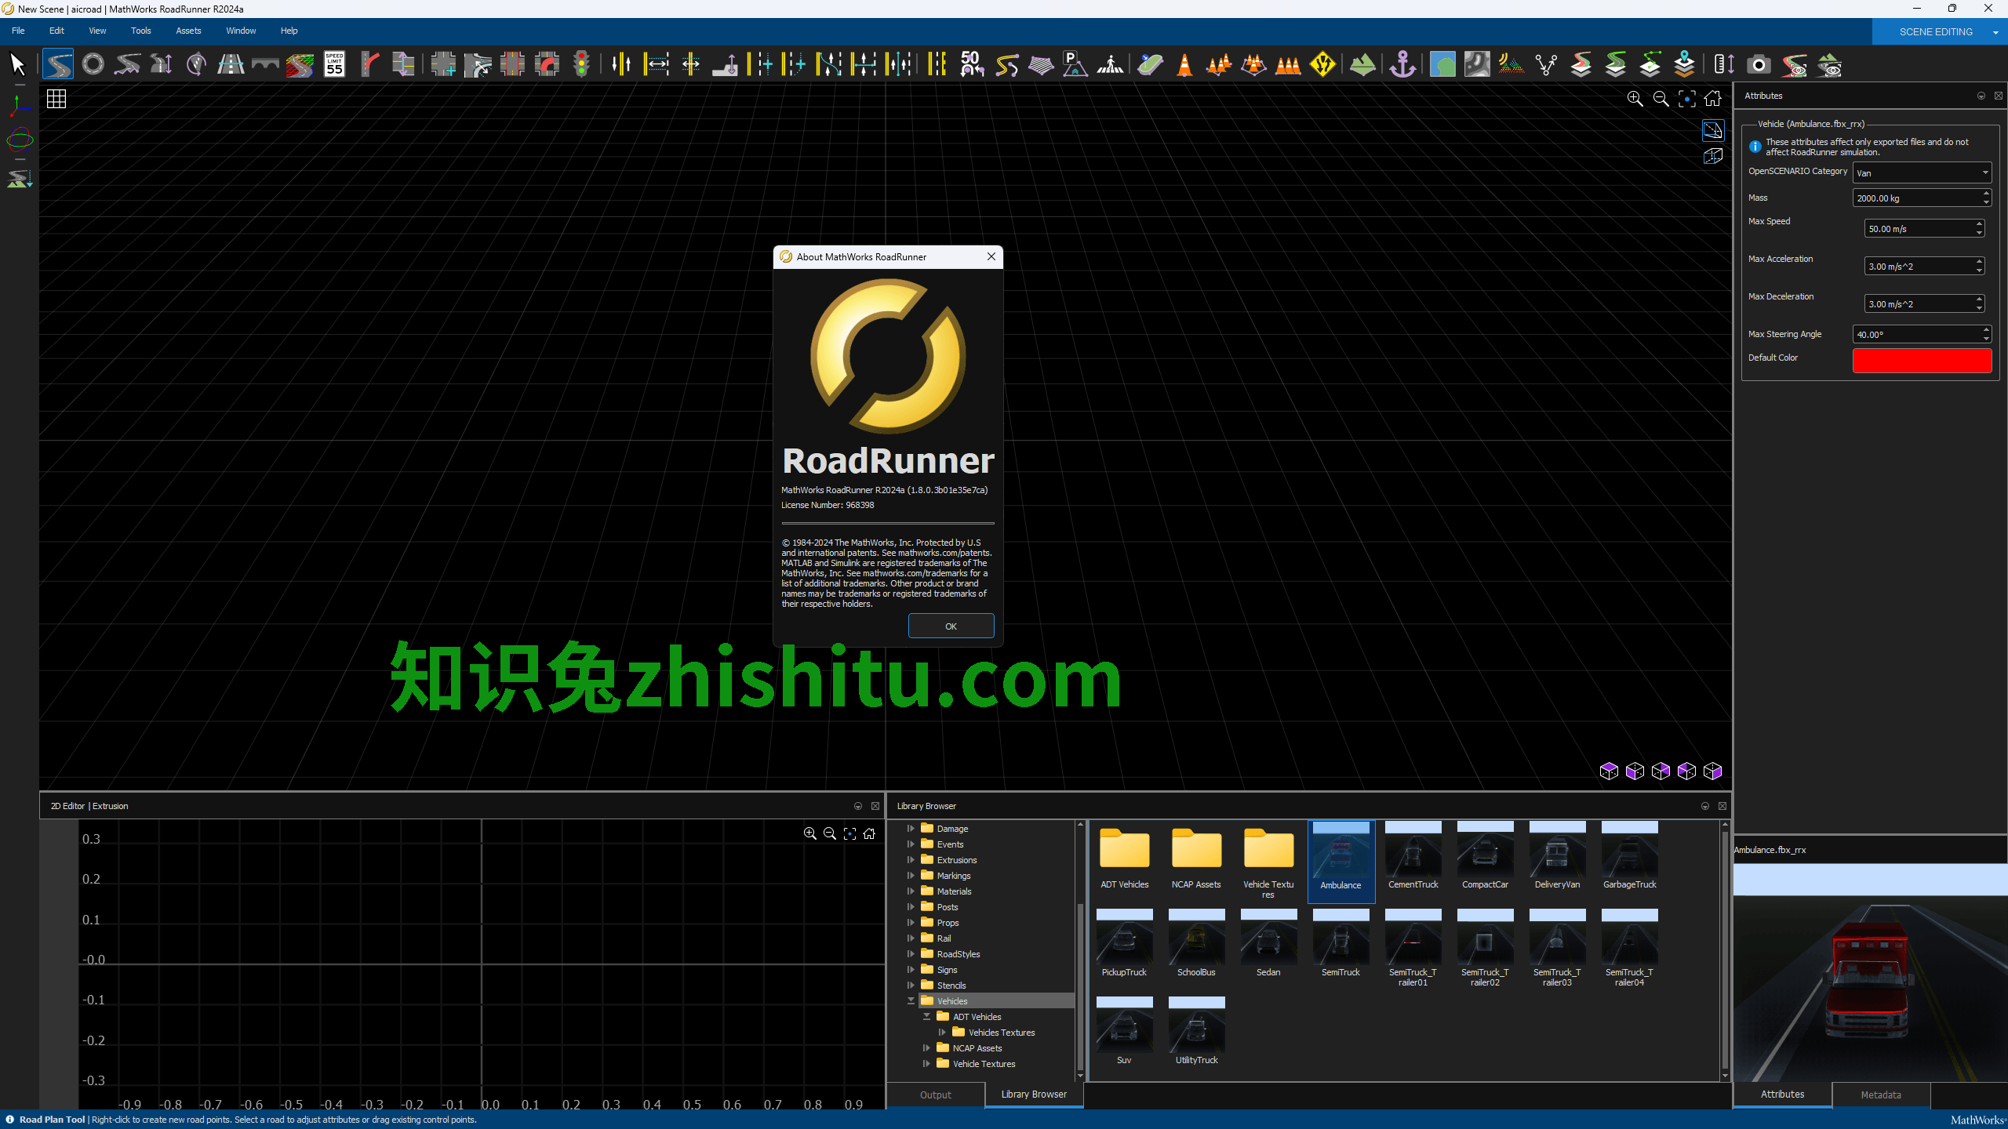The width and height of the screenshot is (2008, 1129).
Task: Click the 2D Editor zoom in icon
Action: pyautogui.click(x=809, y=833)
